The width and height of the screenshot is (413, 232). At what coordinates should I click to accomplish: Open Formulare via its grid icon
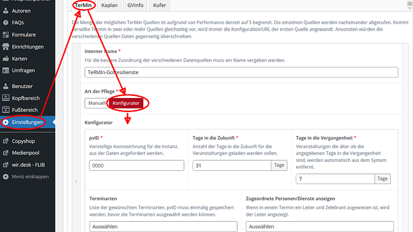pyautogui.click(x=6, y=34)
